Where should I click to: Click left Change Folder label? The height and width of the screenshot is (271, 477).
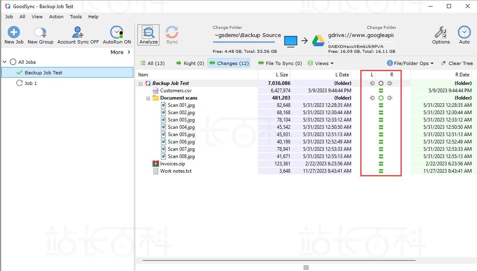[227, 27]
